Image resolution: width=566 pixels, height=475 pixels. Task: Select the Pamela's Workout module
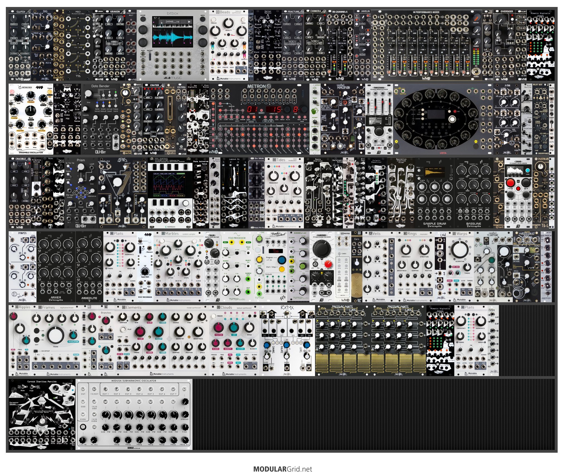tap(276, 267)
